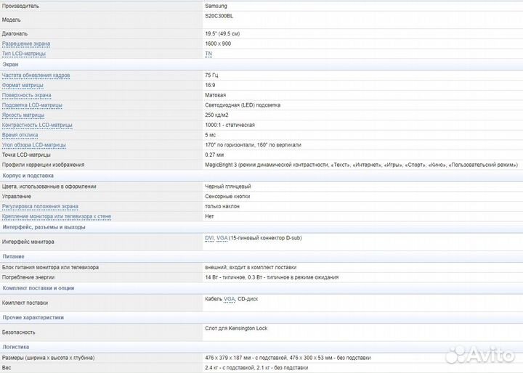
Task: Open the 'Угол обзора LCD-матрицы' link
Action: (34, 145)
